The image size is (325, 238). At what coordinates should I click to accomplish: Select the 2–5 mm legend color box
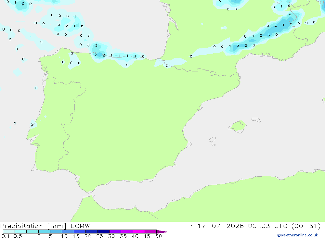pos(44,232)
